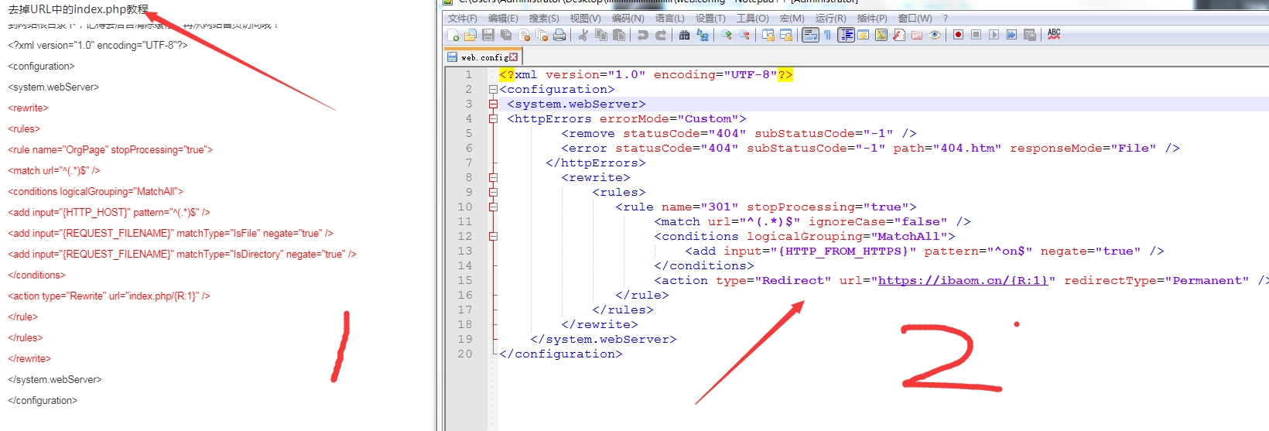This screenshot has height=431, width=1269.
Task: Open the 文件(F) menu
Action: pos(462,19)
